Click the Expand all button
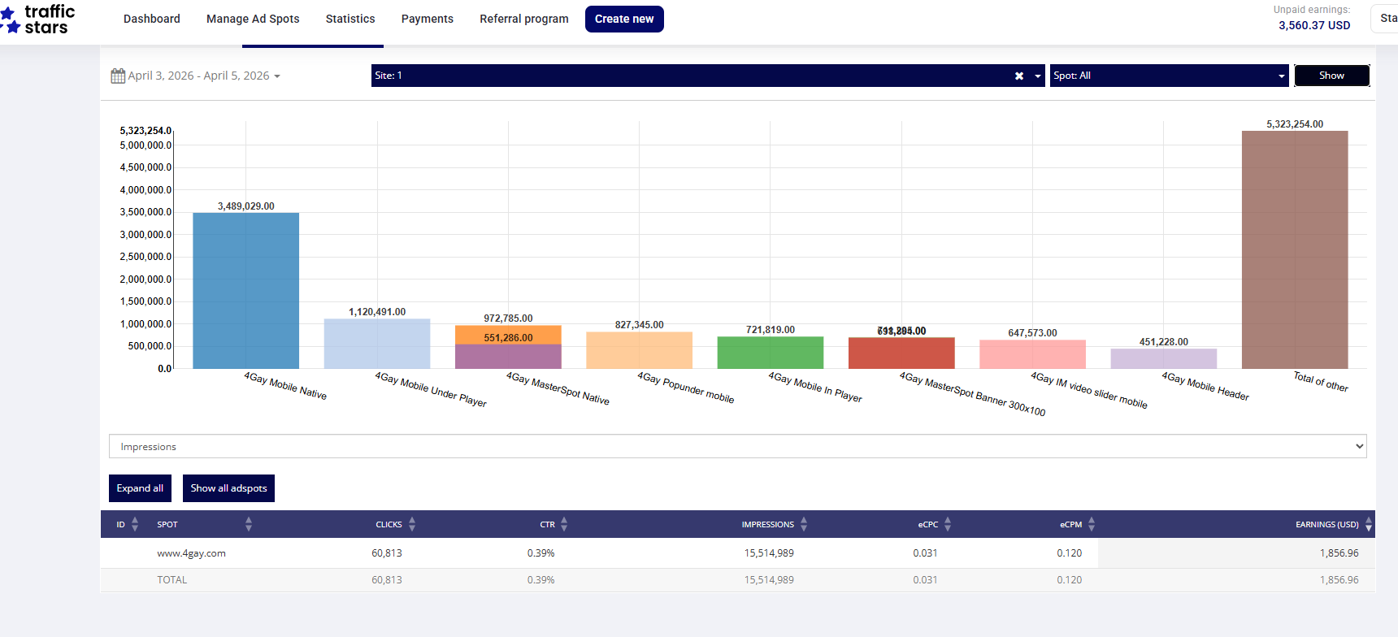Viewport: 1398px width, 637px height. 140,488
